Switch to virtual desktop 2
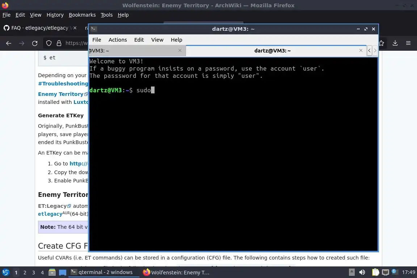 pos(25,273)
